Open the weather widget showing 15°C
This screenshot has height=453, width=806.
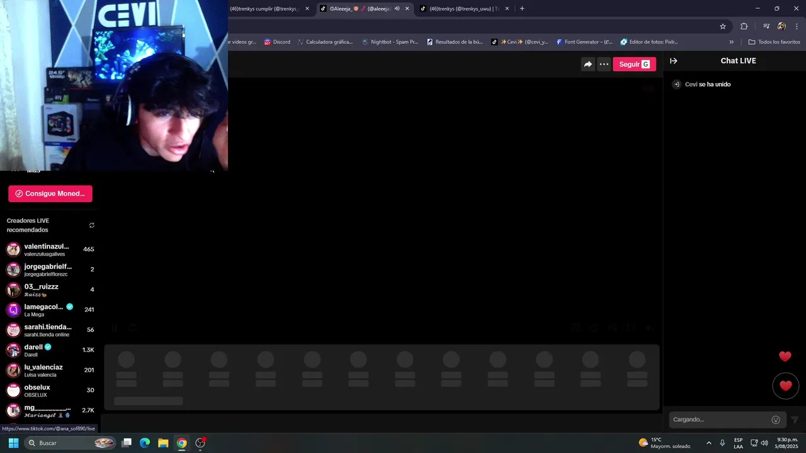click(664, 443)
